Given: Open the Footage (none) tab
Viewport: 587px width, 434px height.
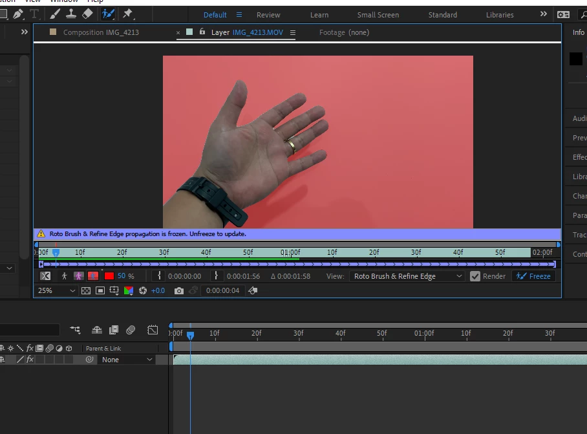Looking at the screenshot, I should pos(344,32).
